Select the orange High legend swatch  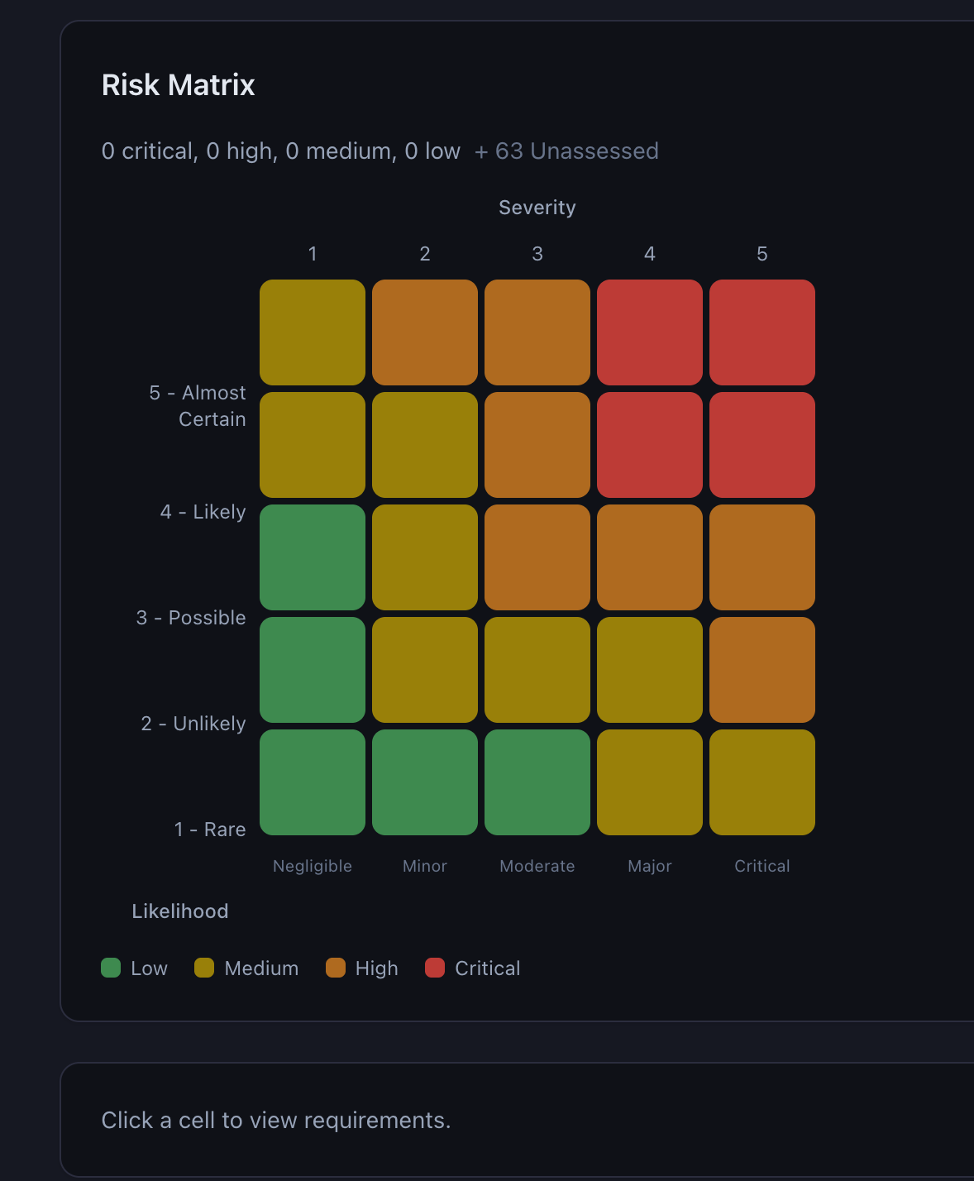click(336, 968)
